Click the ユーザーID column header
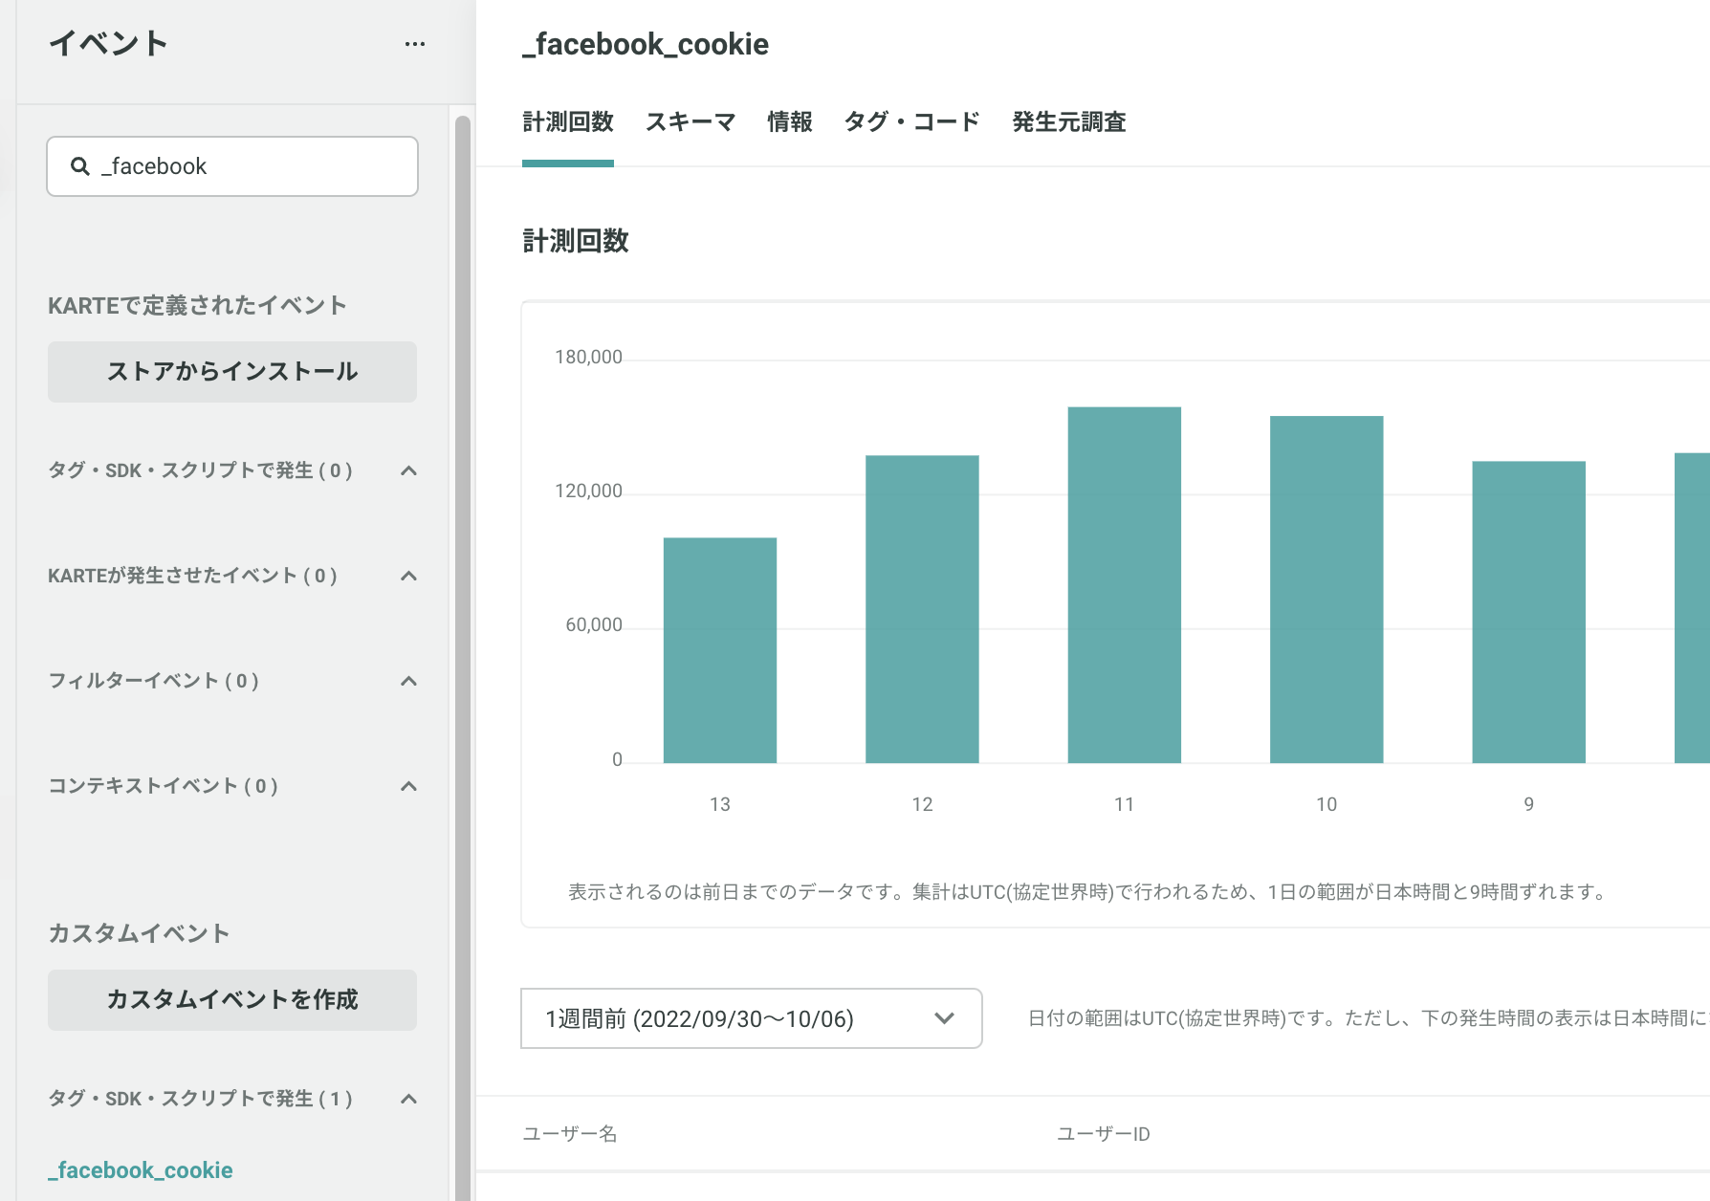 click(x=1104, y=1134)
